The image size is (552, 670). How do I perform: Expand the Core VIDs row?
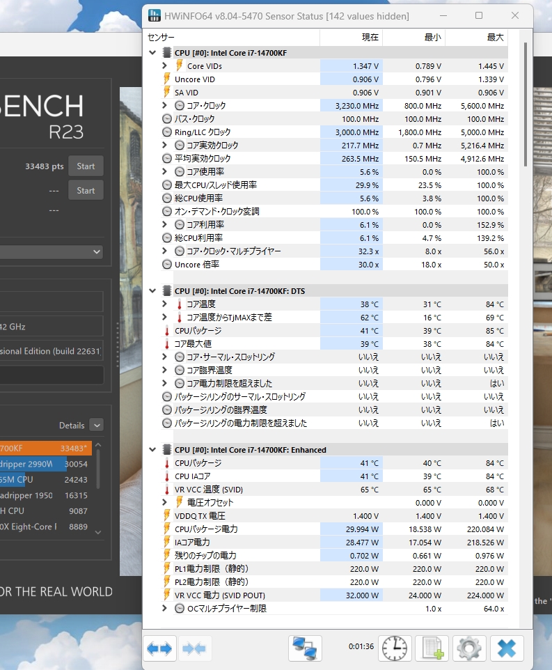[x=165, y=65]
